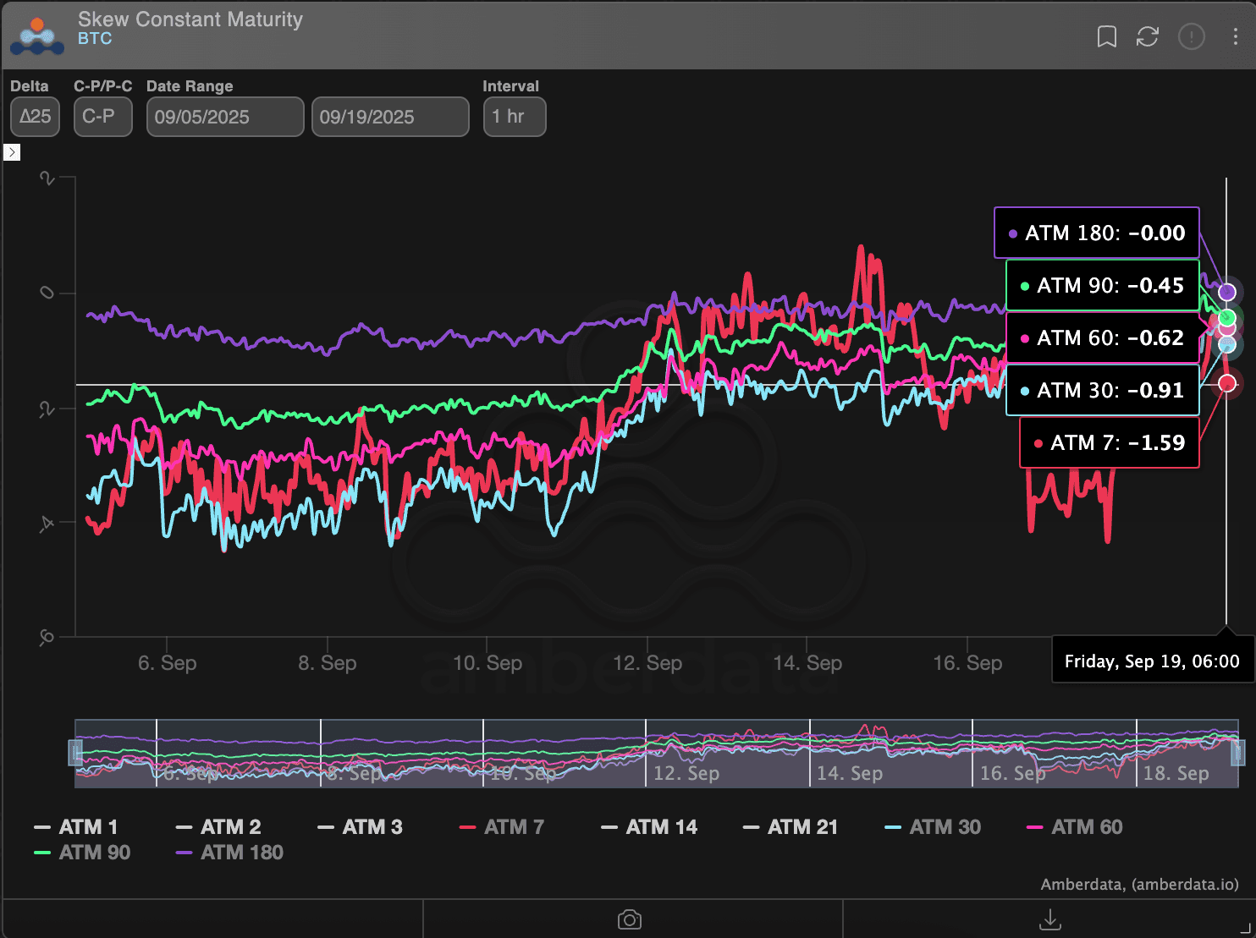Toggle the ATM 30 line in the legend

pyautogui.click(x=932, y=826)
